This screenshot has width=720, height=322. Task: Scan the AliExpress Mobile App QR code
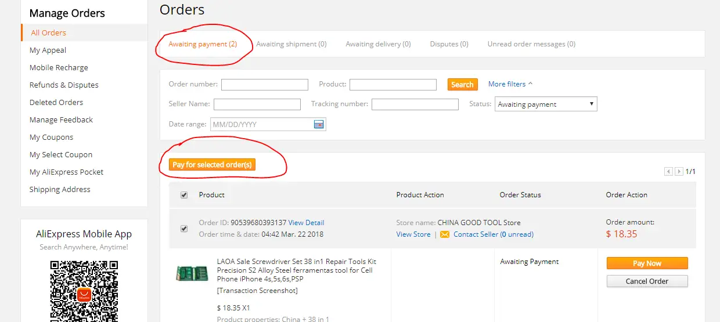tap(84, 291)
